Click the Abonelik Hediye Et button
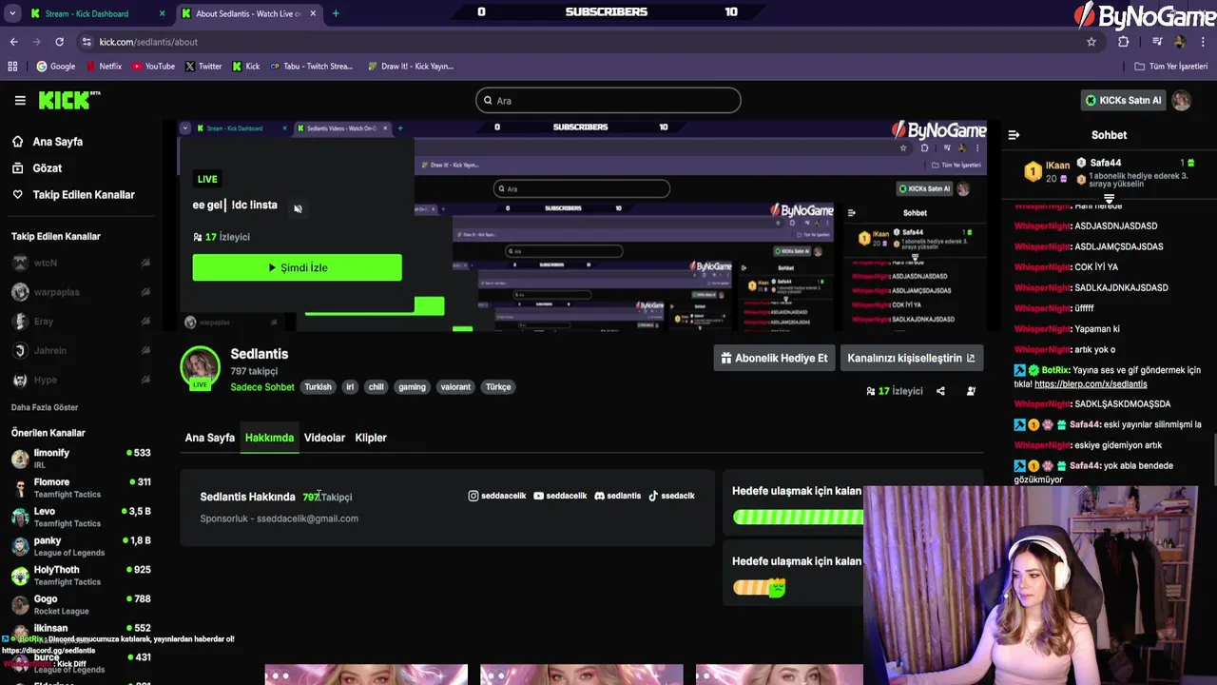This screenshot has width=1217, height=685. tap(774, 358)
